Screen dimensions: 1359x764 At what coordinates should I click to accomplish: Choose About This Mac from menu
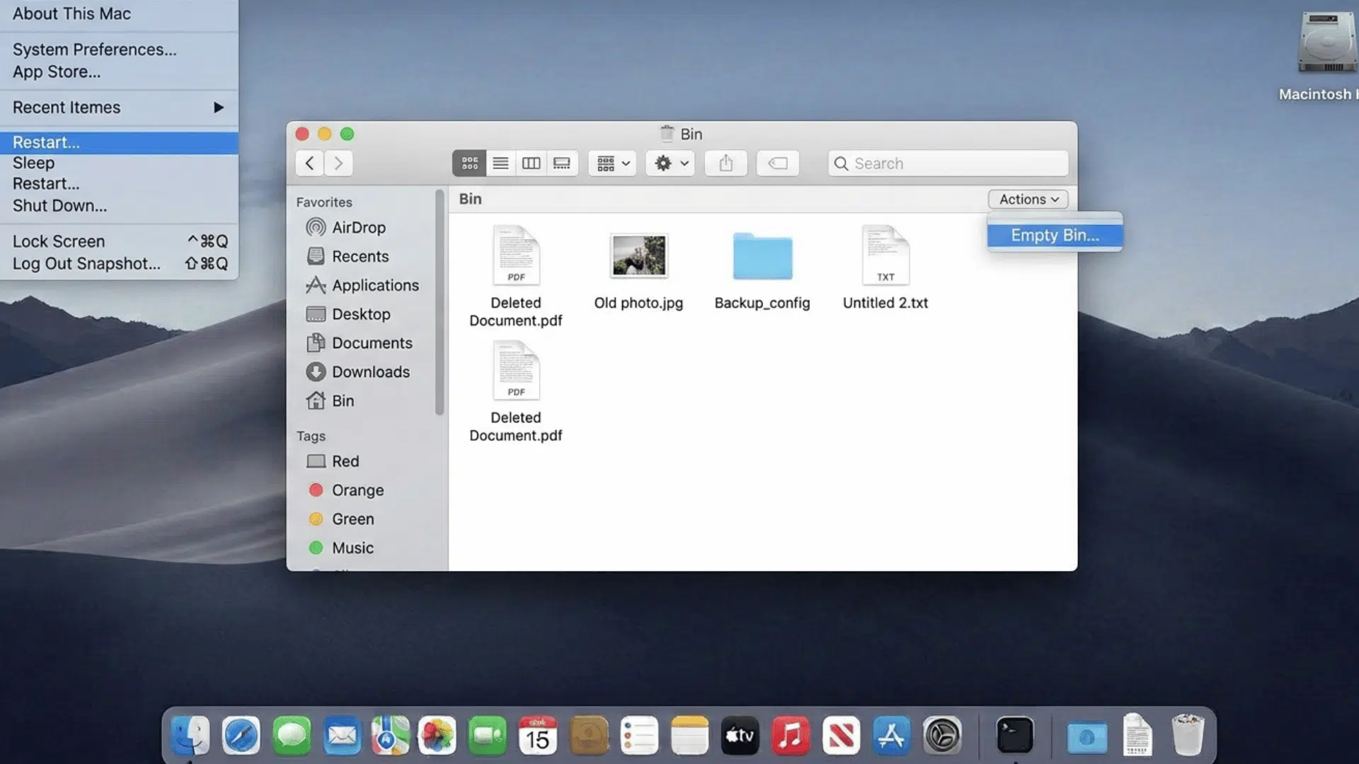[119, 14]
